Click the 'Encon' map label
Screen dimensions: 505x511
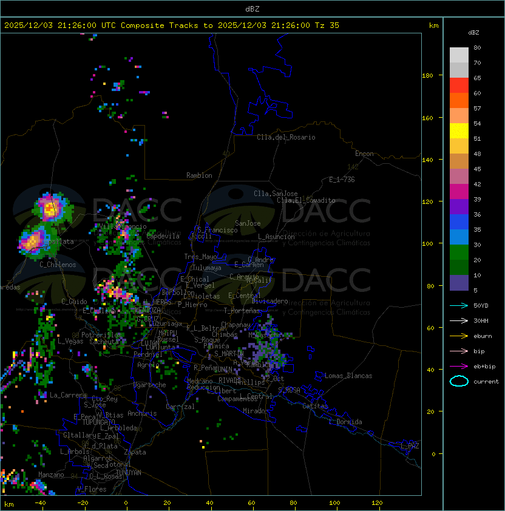tap(364, 154)
